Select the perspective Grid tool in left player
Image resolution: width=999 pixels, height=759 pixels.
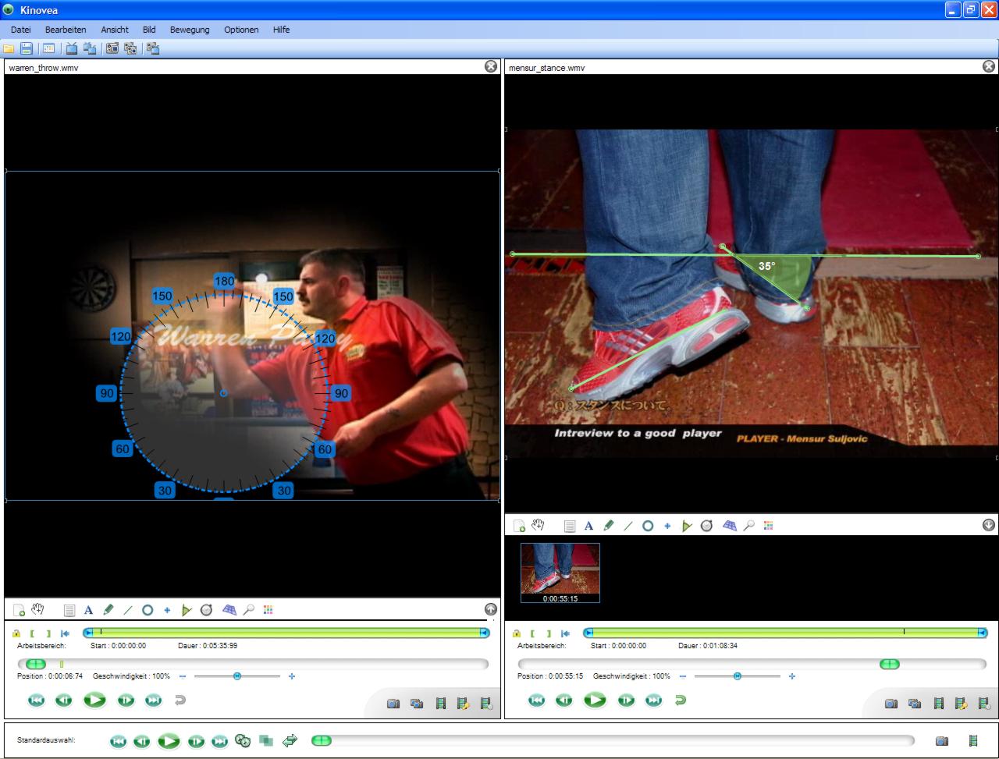pyautogui.click(x=229, y=610)
